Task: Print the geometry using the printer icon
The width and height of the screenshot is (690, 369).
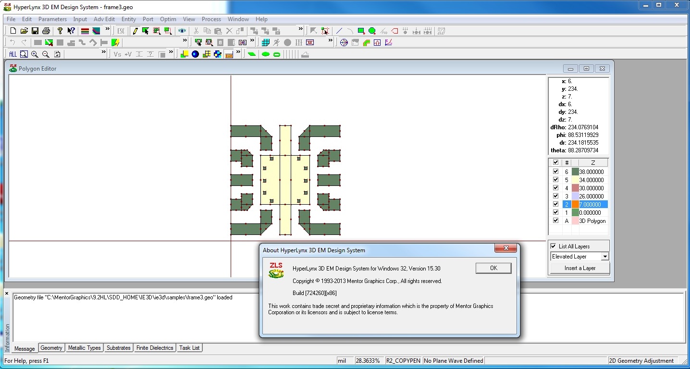Action: [46, 31]
